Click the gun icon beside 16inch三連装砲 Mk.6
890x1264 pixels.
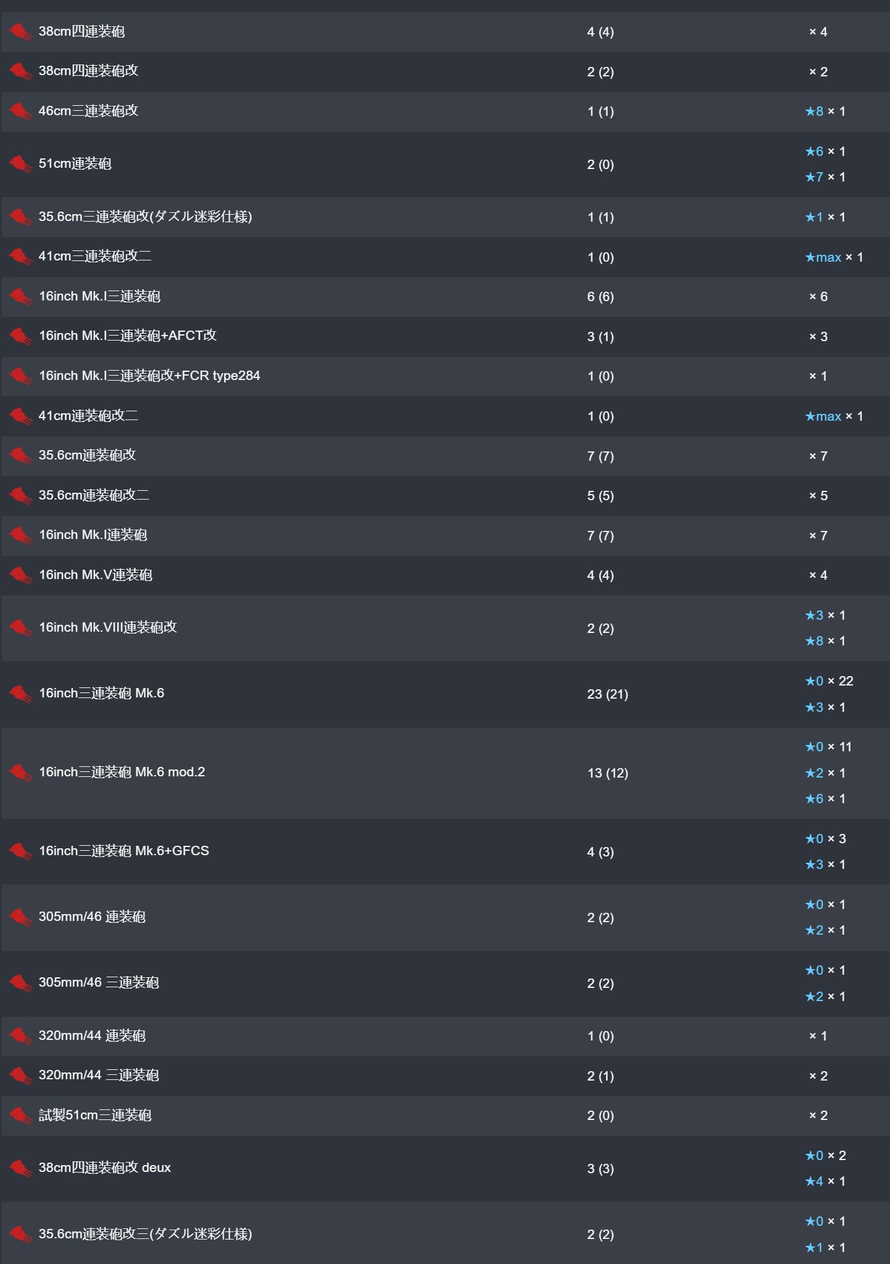pyautogui.click(x=21, y=694)
